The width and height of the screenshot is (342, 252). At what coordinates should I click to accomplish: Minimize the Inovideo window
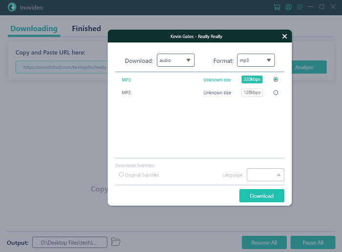pos(310,7)
